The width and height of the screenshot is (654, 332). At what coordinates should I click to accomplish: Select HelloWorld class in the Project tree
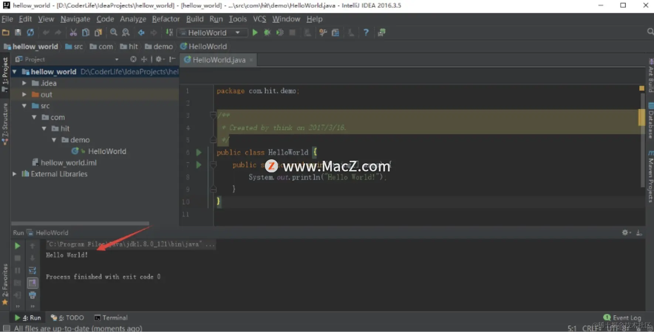coord(107,151)
